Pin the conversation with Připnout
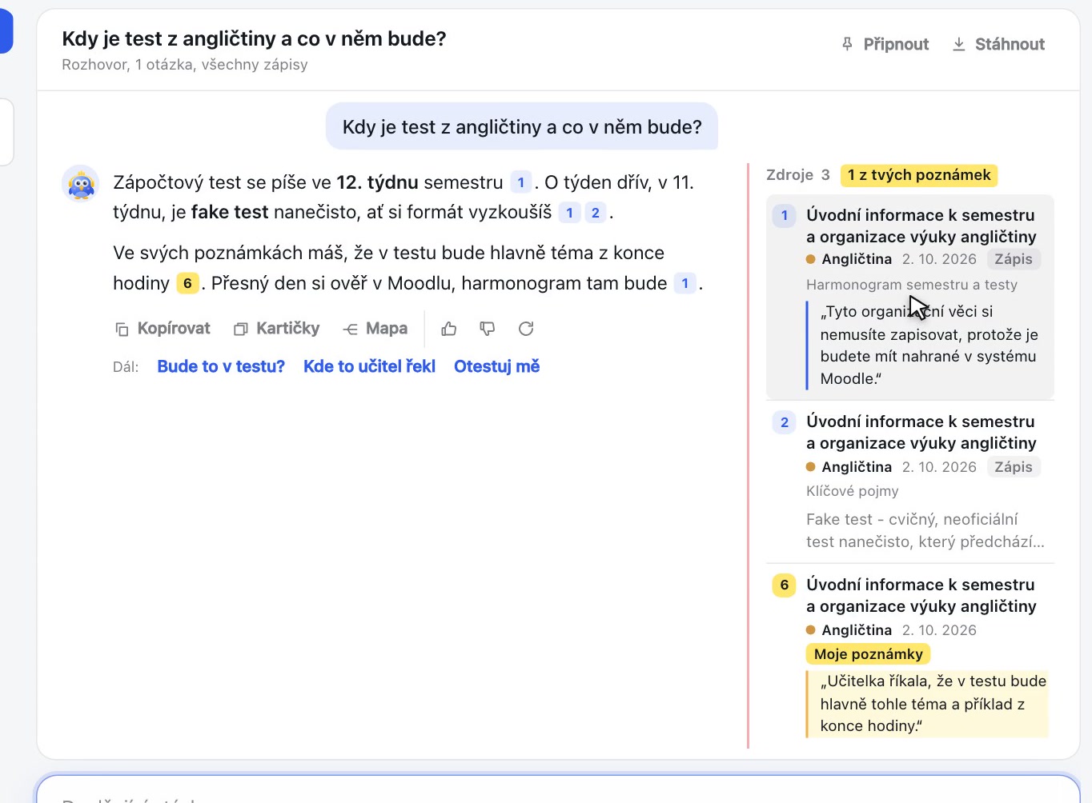 885,45
